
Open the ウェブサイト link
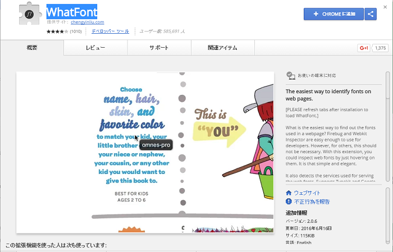tap(307, 193)
